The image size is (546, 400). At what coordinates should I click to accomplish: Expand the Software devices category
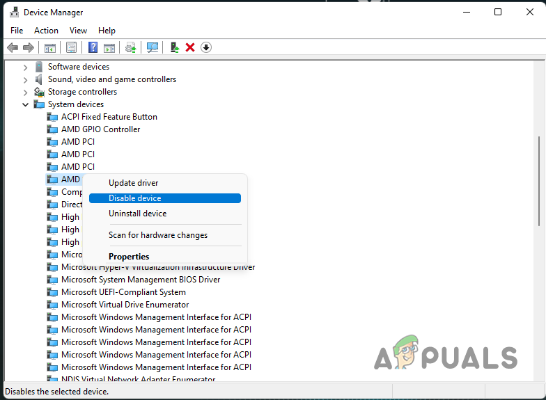point(25,67)
